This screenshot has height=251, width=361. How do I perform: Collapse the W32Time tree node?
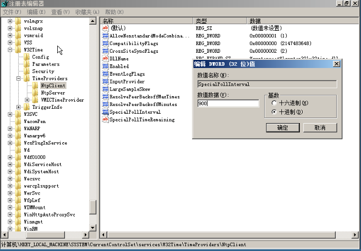coord(10,50)
